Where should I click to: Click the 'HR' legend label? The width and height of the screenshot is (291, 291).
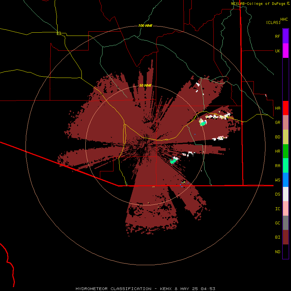point(277,151)
